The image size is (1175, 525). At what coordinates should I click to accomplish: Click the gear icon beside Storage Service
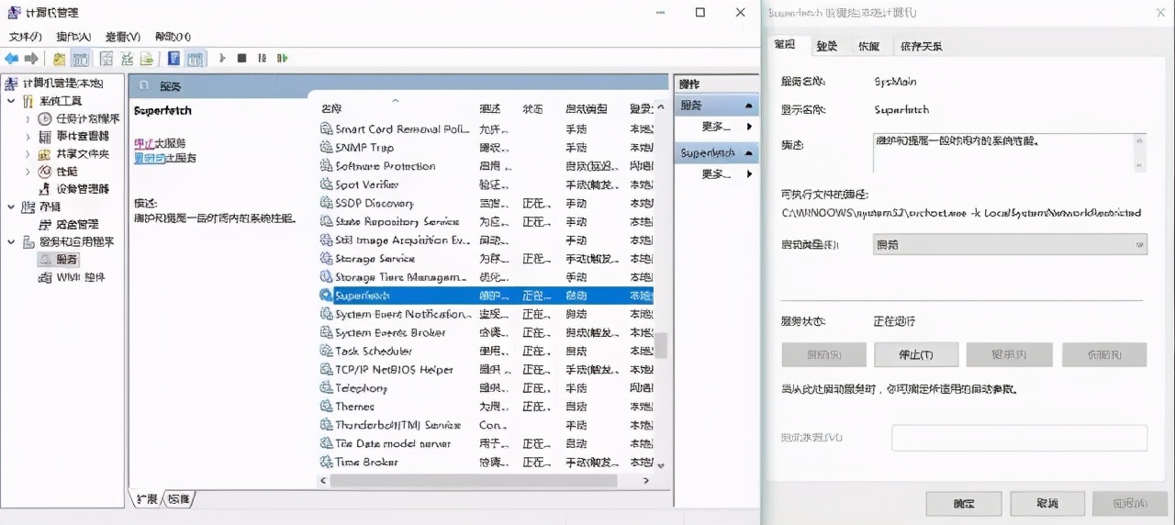pyautogui.click(x=326, y=259)
